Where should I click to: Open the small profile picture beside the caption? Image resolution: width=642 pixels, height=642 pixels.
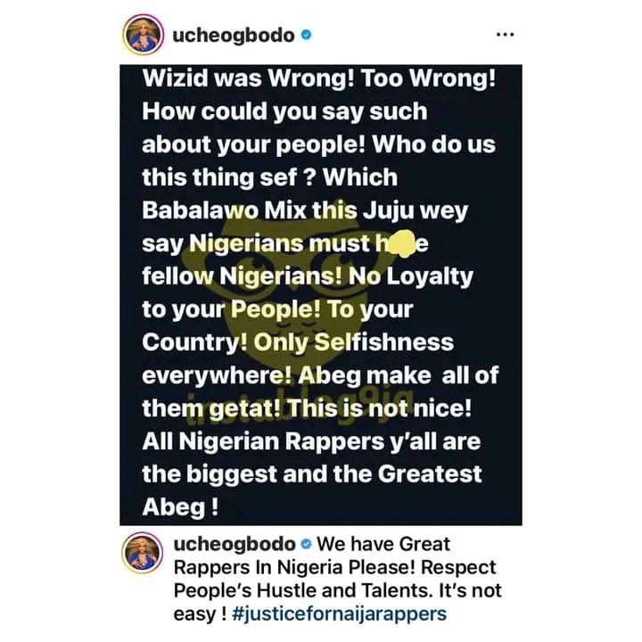(142, 553)
